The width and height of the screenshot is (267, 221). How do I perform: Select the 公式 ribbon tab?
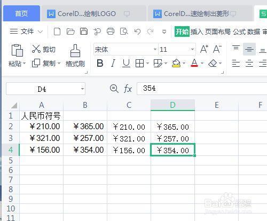[239, 32]
